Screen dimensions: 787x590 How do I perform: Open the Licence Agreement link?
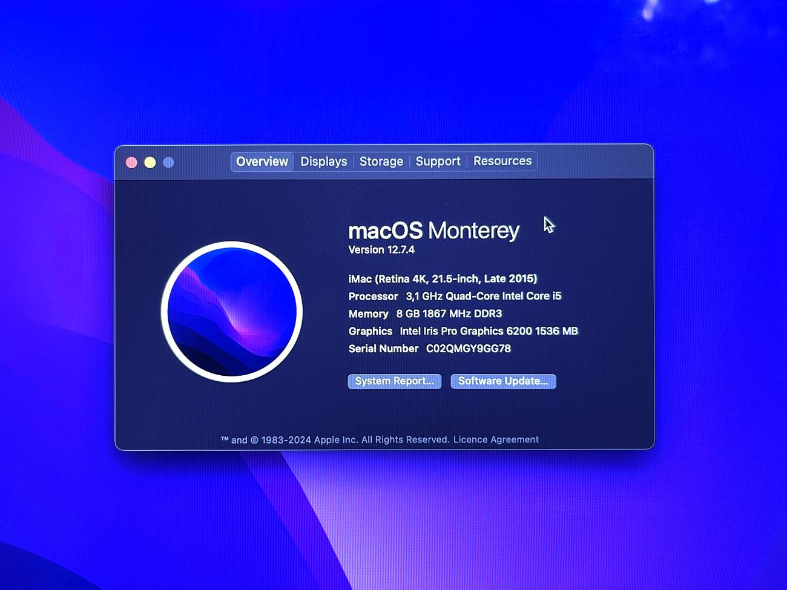pyautogui.click(x=496, y=440)
